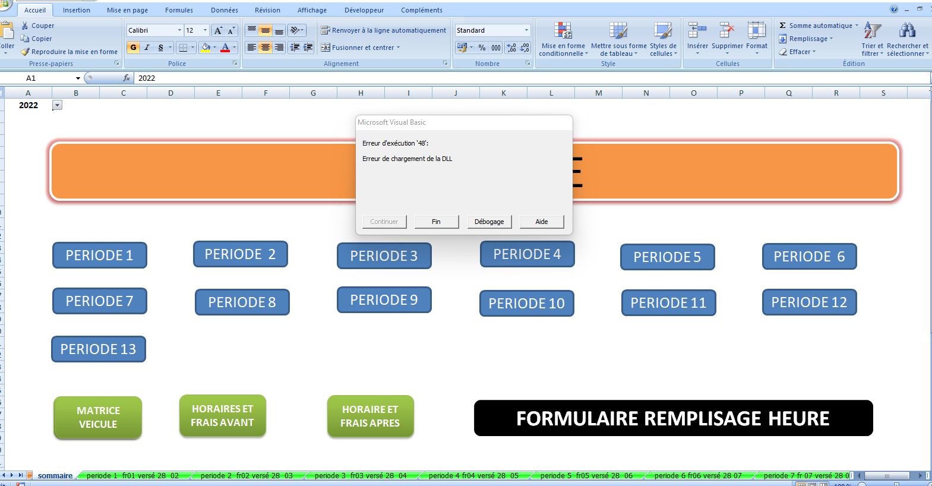Open Styles de cellules
The image size is (932, 486).
pos(663,39)
